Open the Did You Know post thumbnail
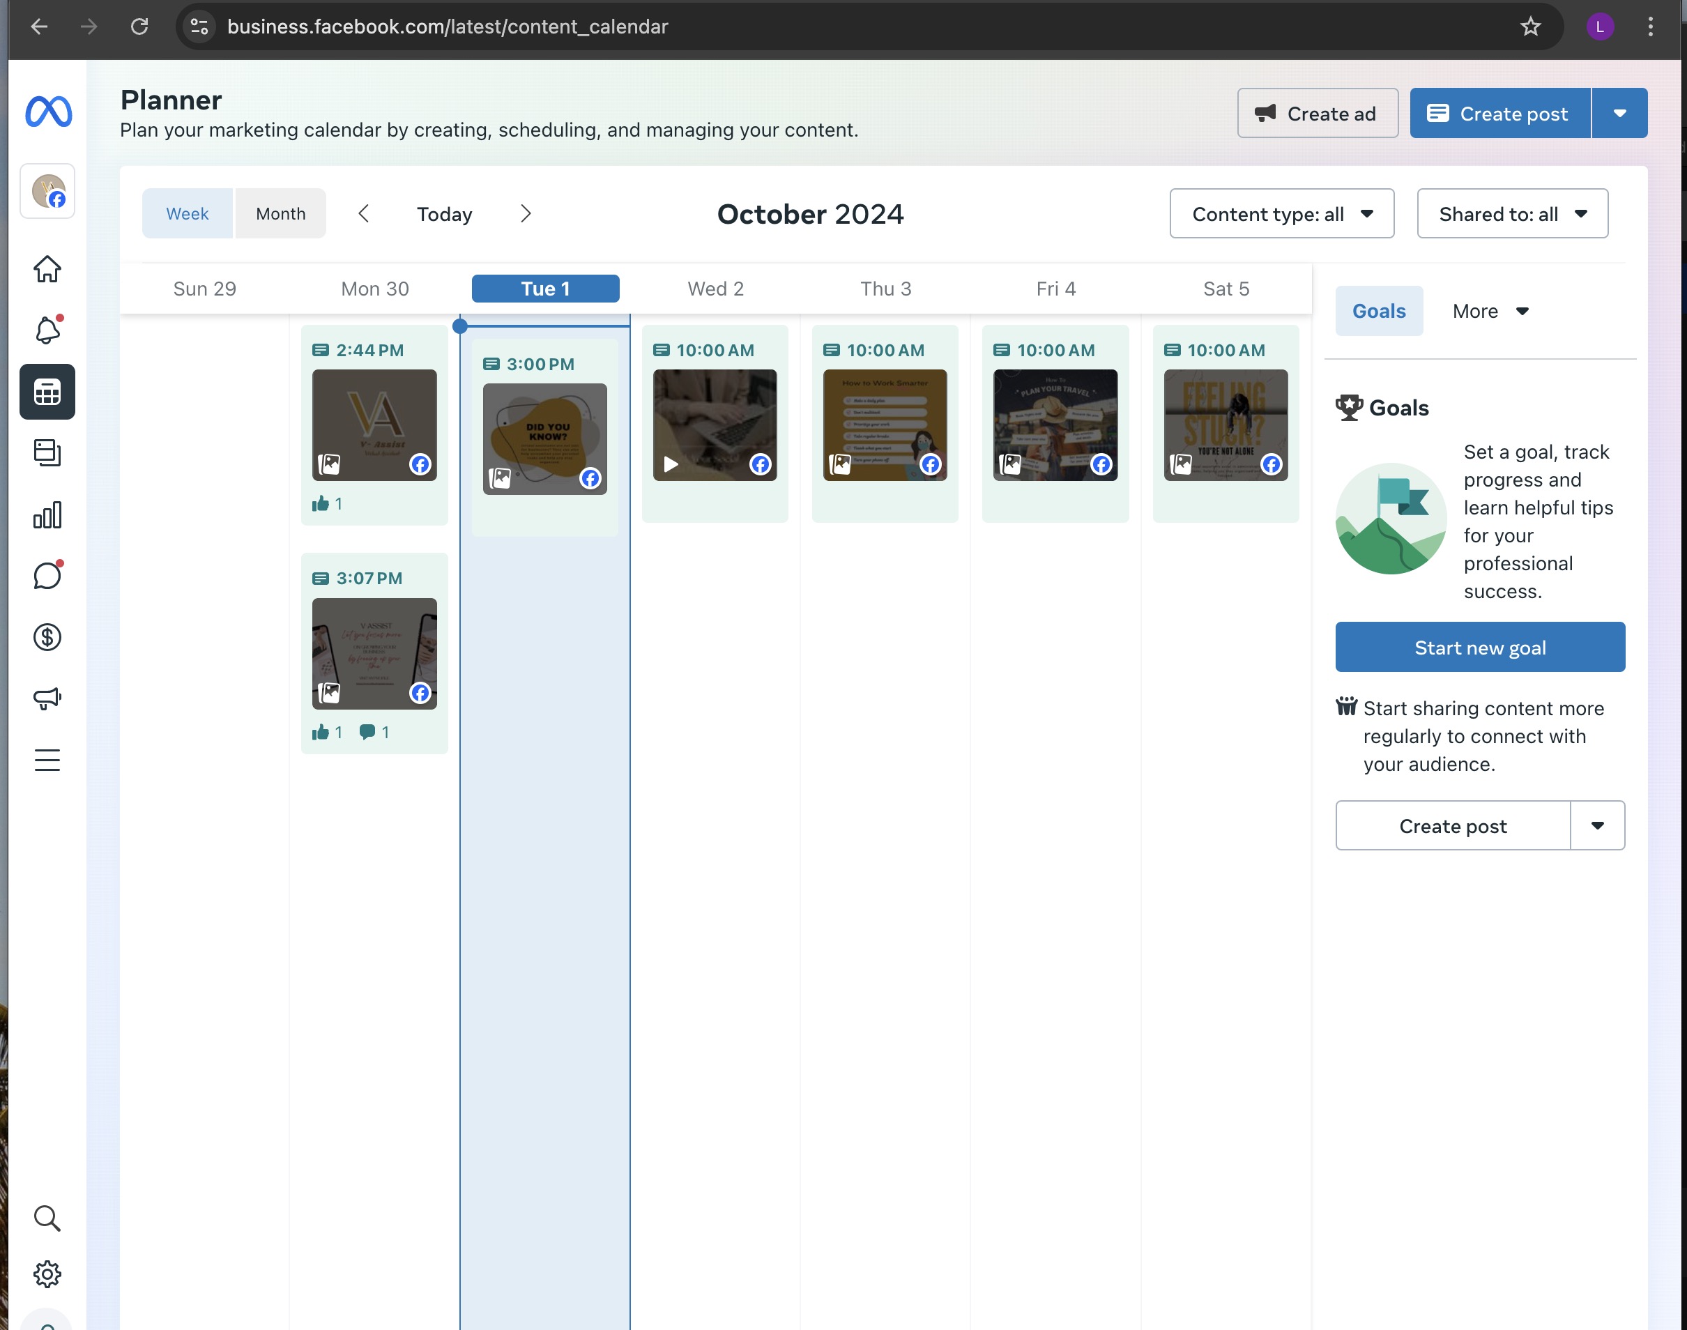Viewport: 1687px width, 1330px height. click(x=544, y=438)
